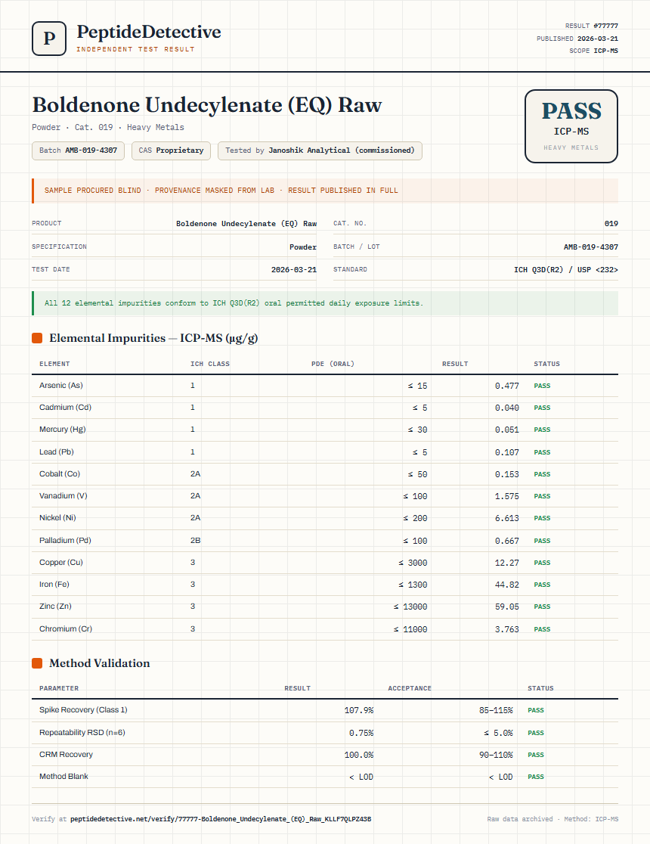Click the "Elemental Impurities — ICP-MS" section heading

[153, 338]
